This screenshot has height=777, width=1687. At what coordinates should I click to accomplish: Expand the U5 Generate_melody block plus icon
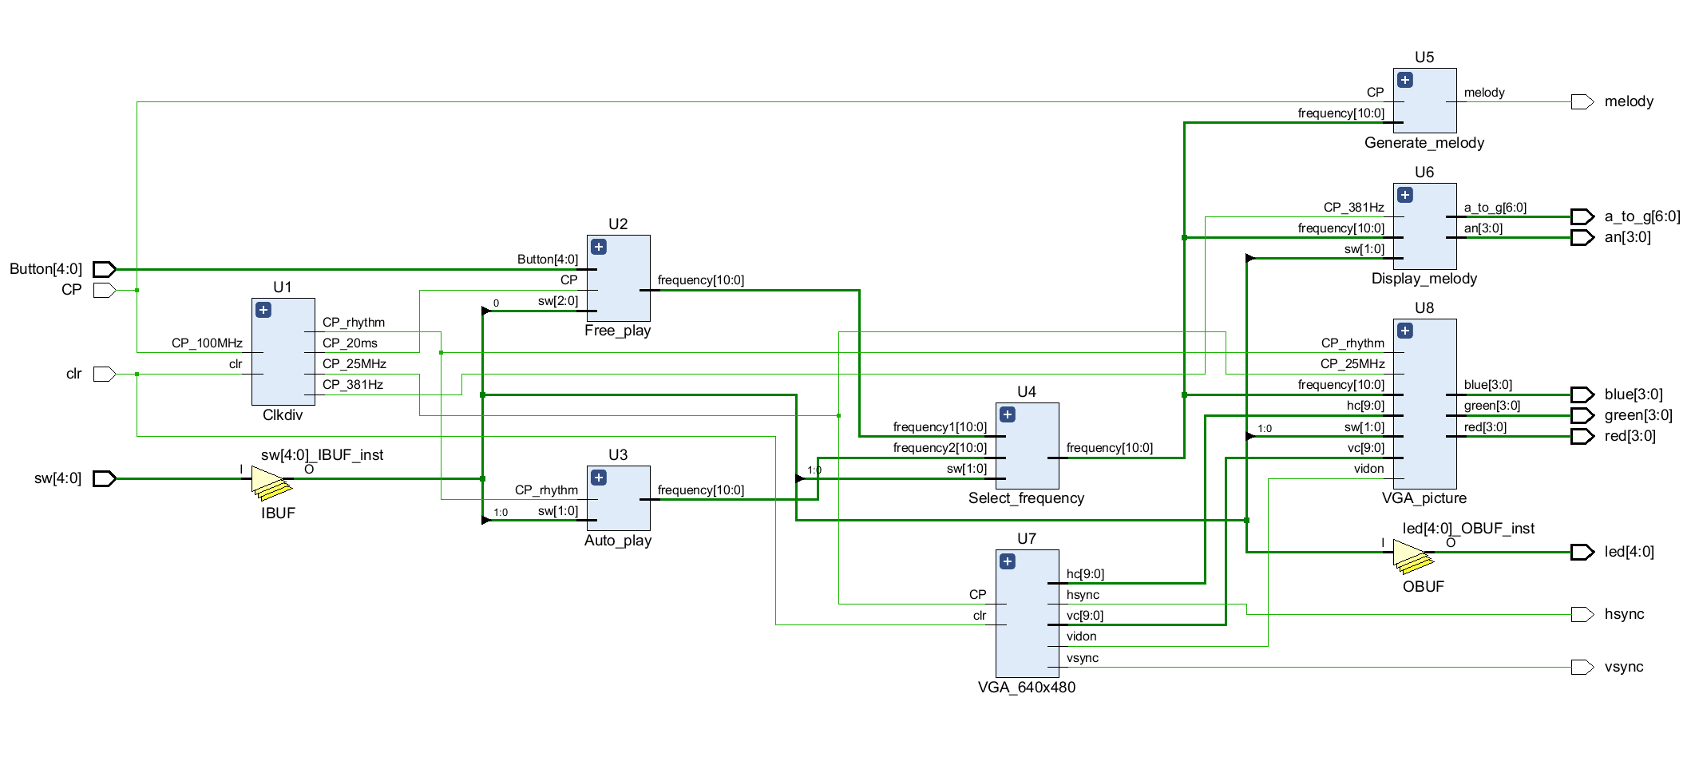click(x=1404, y=80)
